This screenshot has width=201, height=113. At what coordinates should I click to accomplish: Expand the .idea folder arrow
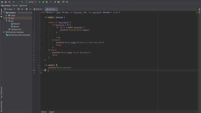(6, 15)
